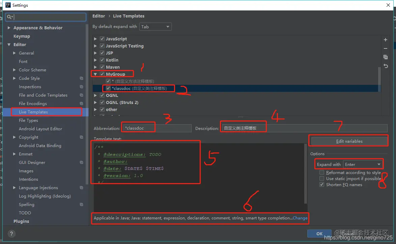Click the Description input field
The height and width of the screenshot is (244, 396).
[x=304, y=128]
